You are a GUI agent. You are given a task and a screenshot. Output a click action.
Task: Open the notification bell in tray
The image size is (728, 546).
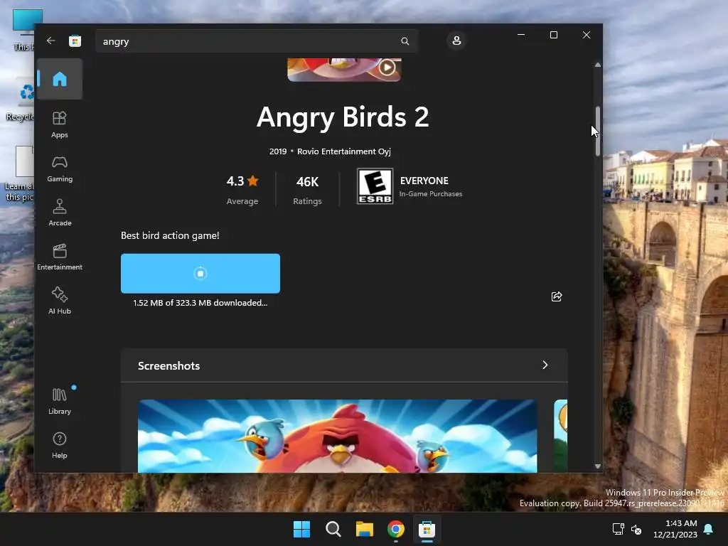click(x=709, y=529)
